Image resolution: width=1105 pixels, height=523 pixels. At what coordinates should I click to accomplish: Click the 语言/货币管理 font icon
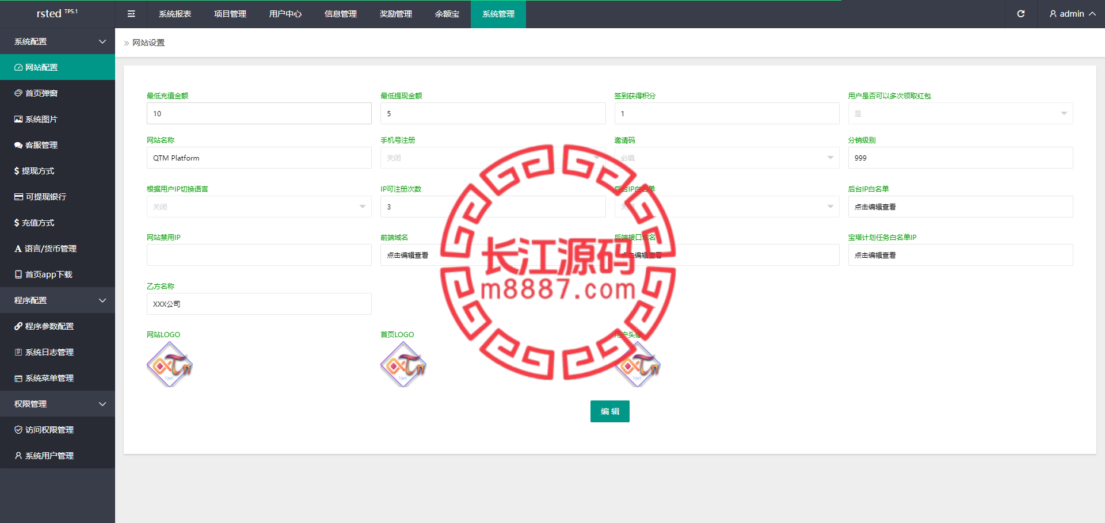point(18,249)
